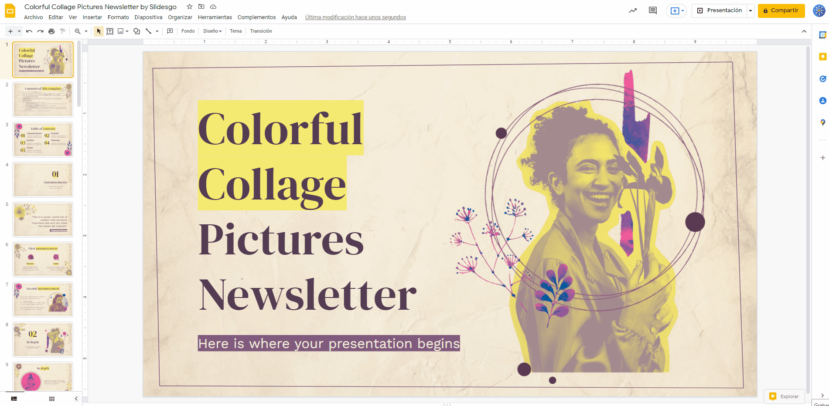Open the activity dashboard trend icon
The height and width of the screenshot is (406, 829).
(x=633, y=10)
